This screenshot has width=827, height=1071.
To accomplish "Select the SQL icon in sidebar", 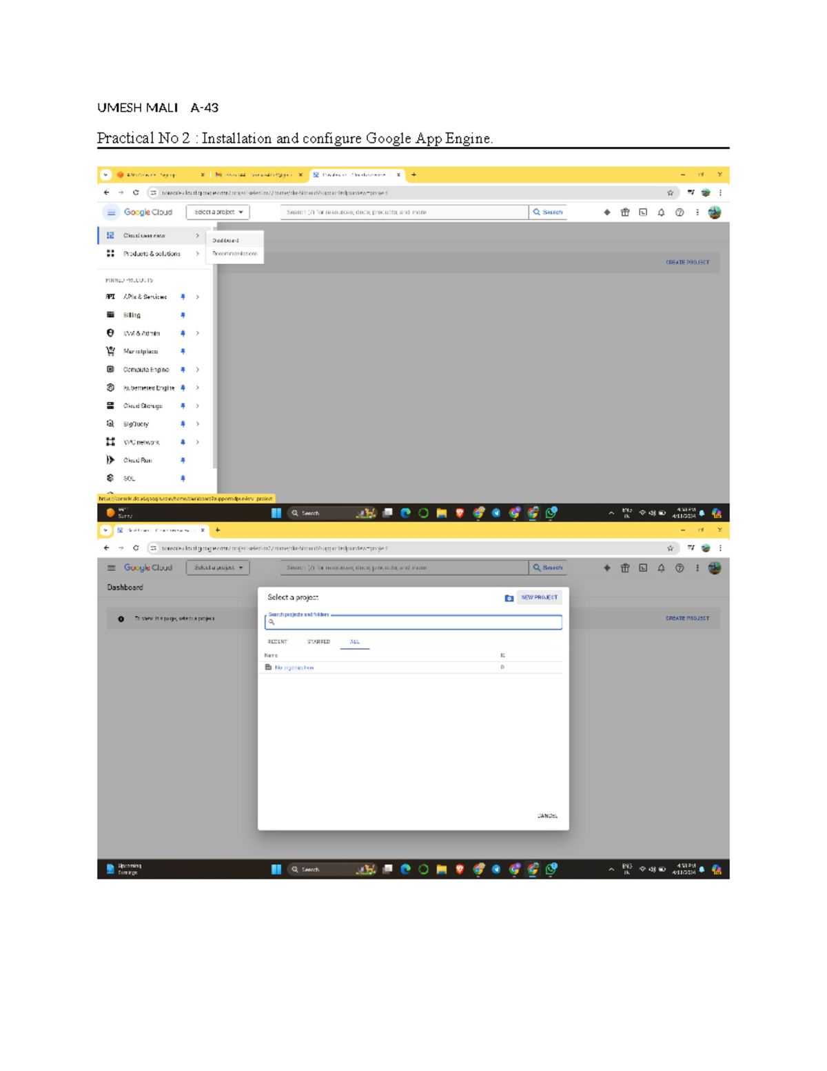I will pyautogui.click(x=110, y=478).
